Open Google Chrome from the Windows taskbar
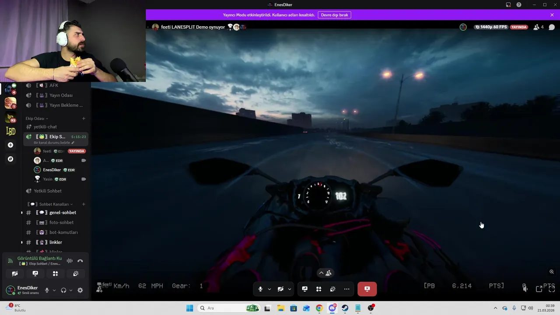 pyautogui.click(x=319, y=308)
